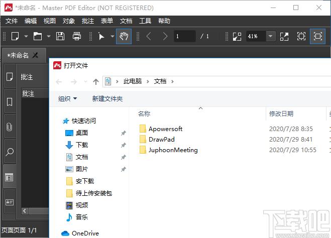Image resolution: width=331 pixels, height=238 pixels.
Task: Open the 文件 menu
Action: point(12,21)
